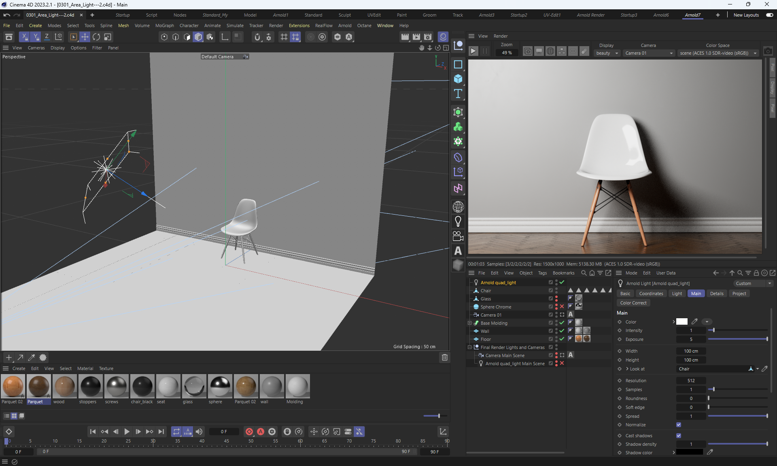Click the Color Correct button

(633, 303)
